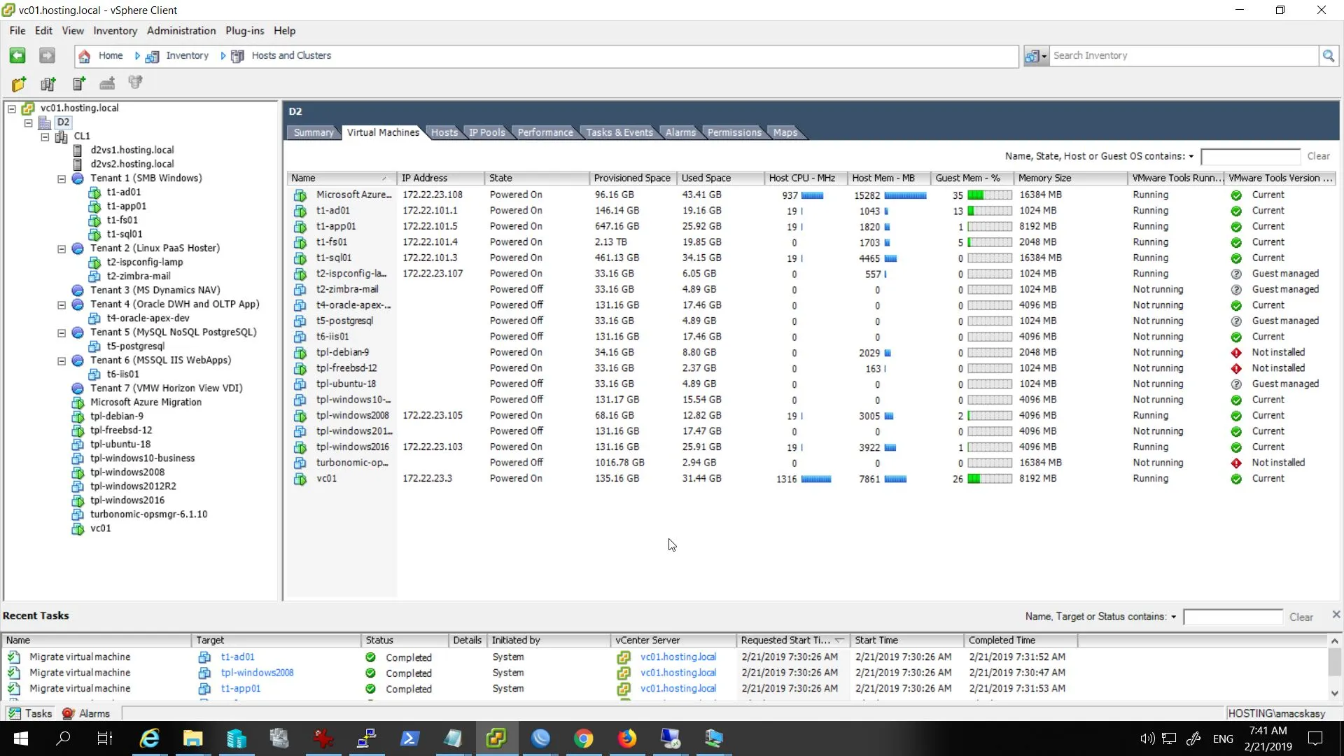The height and width of the screenshot is (756, 1344).
Task: Close the Recent Tasks panel
Action: pos(1336,615)
